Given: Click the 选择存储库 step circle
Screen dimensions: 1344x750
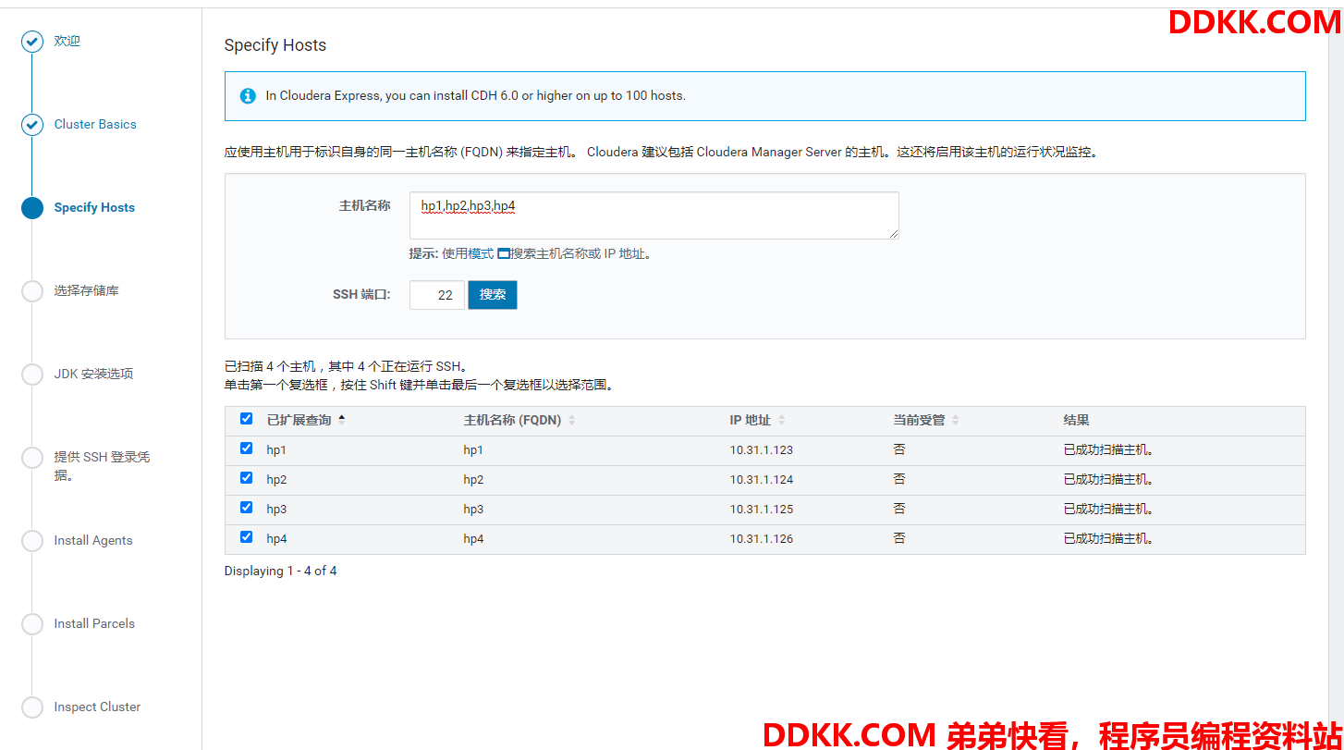Looking at the screenshot, I should 32,291.
